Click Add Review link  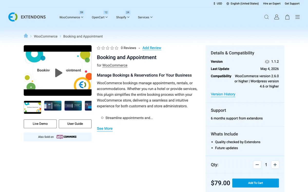(152, 48)
